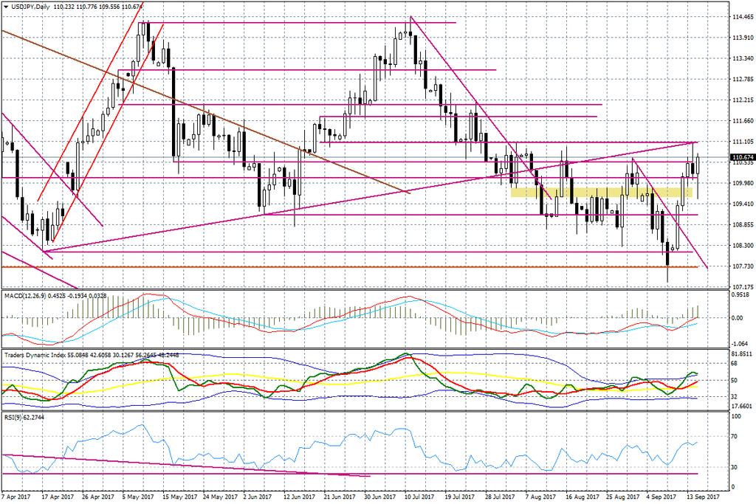
Task: Click the 4 Sep 2017 date label
Action: (x=661, y=497)
